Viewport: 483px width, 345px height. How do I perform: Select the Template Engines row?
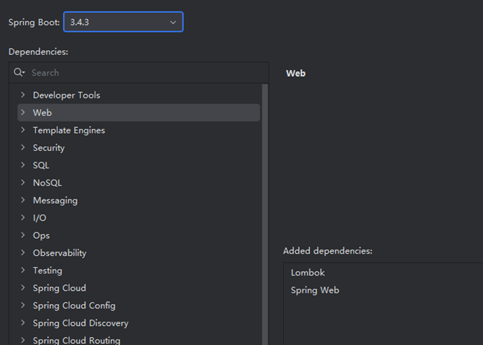pyautogui.click(x=138, y=130)
